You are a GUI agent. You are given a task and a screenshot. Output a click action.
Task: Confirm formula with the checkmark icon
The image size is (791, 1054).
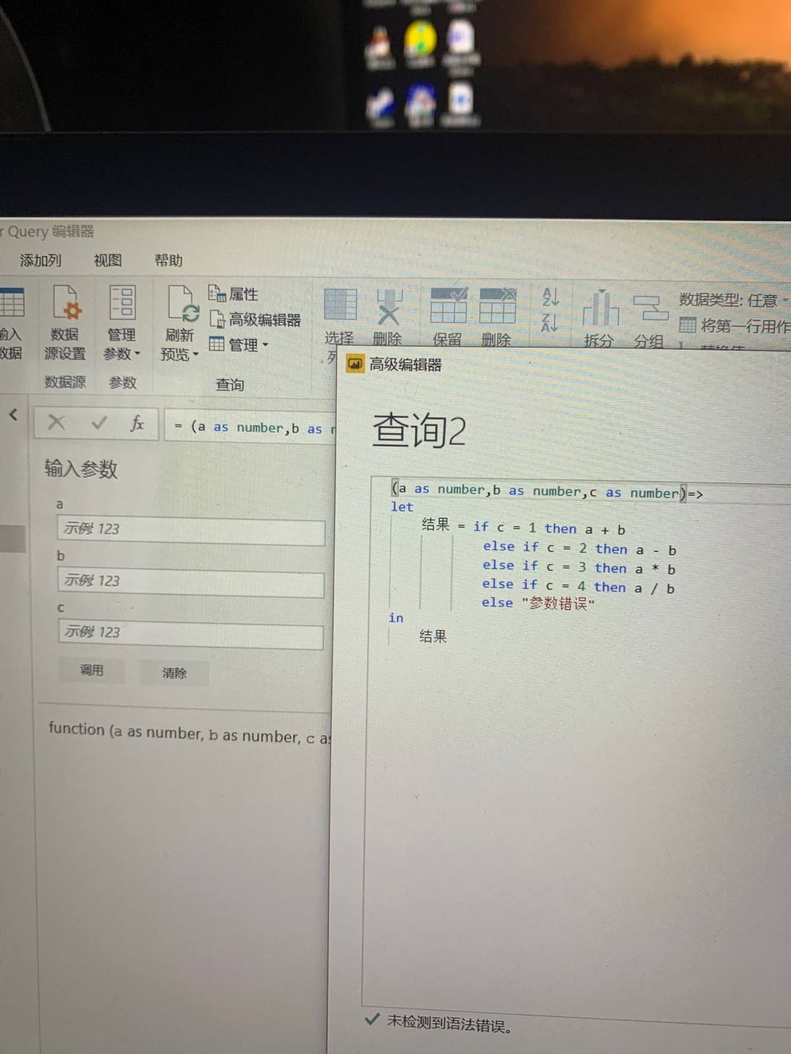(99, 422)
